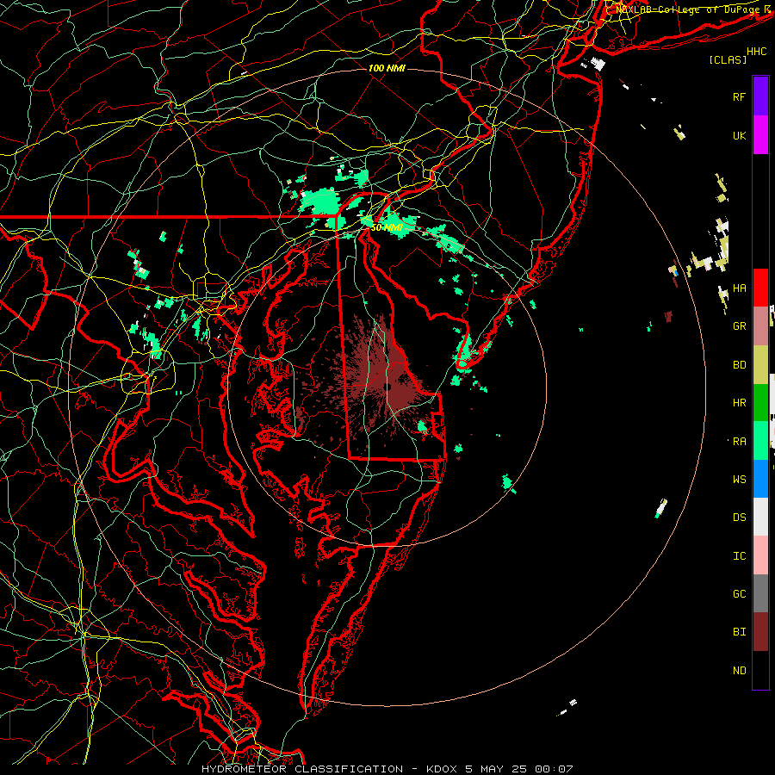Click the purple RF color swatch in legend
Image resolution: width=775 pixels, height=775 pixels.
point(760,96)
